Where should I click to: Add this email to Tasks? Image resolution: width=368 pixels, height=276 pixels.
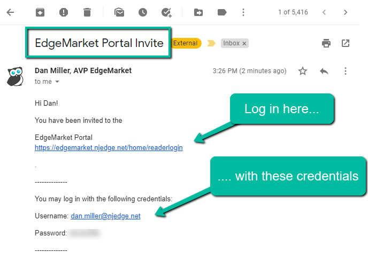tap(167, 12)
